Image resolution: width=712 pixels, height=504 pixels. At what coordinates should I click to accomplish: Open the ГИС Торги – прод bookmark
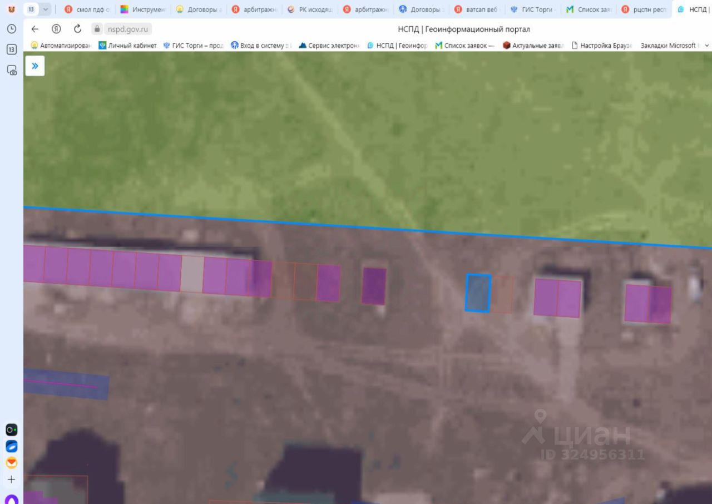pos(193,46)
